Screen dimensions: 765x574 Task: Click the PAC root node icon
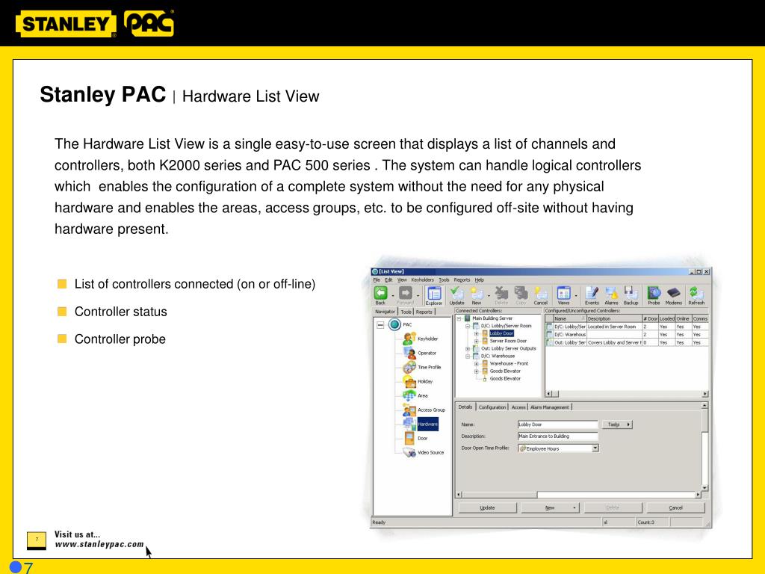tap(394, 324)
